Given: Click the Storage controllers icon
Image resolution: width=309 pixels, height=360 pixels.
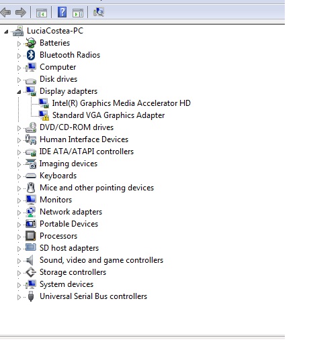Looking at the screenshot, I should [31, 272].
